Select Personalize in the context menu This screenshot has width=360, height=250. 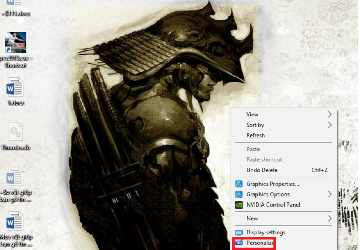pyautogui.click(x=283, y=243)
